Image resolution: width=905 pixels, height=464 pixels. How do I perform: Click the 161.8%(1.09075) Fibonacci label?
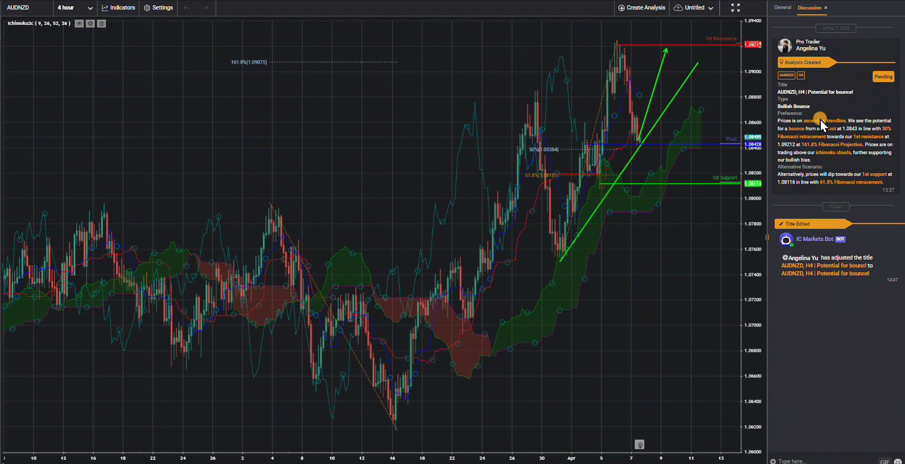click(x=249, y=62)
